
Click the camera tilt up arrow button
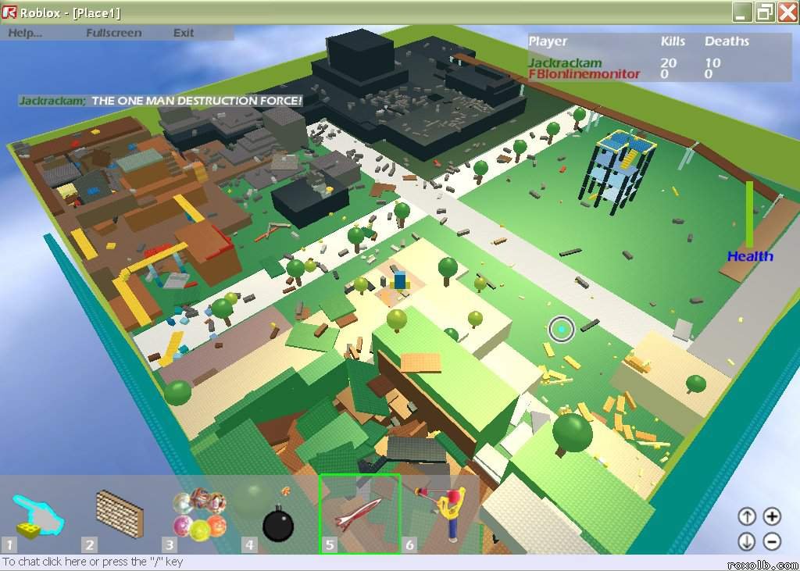(747, 516)
